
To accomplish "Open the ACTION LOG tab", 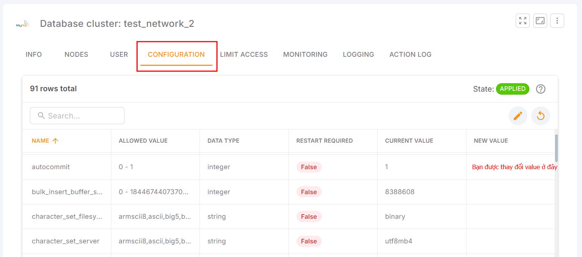I will pyautogui.click(x=410, y=55).
